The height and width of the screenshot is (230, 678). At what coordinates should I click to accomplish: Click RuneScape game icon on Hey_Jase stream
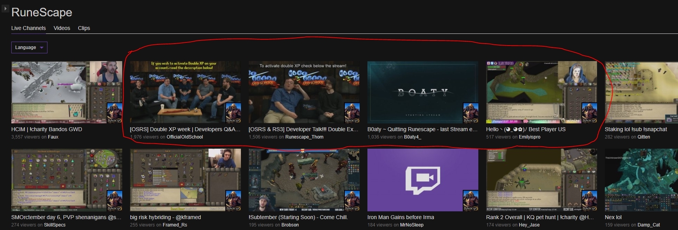[589, 200]
